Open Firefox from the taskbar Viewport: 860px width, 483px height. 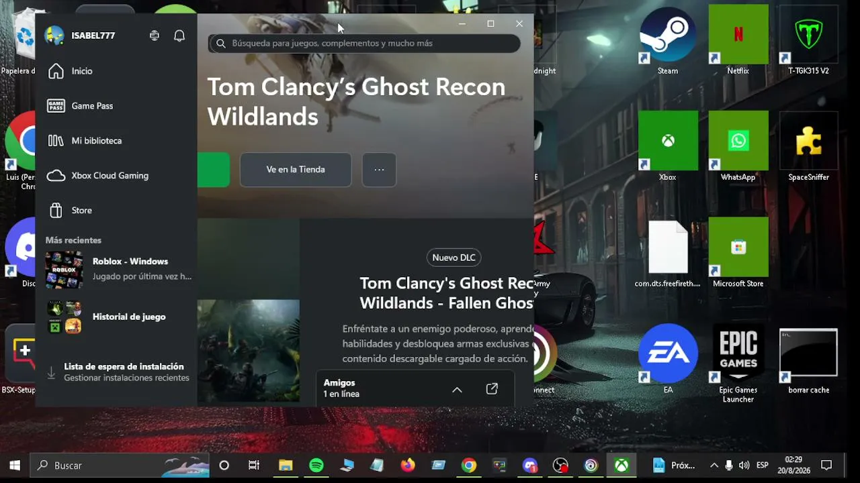point(408,466)
